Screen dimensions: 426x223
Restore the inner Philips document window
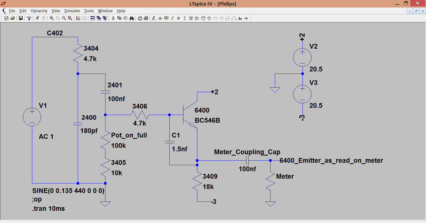tap(416, 11)
